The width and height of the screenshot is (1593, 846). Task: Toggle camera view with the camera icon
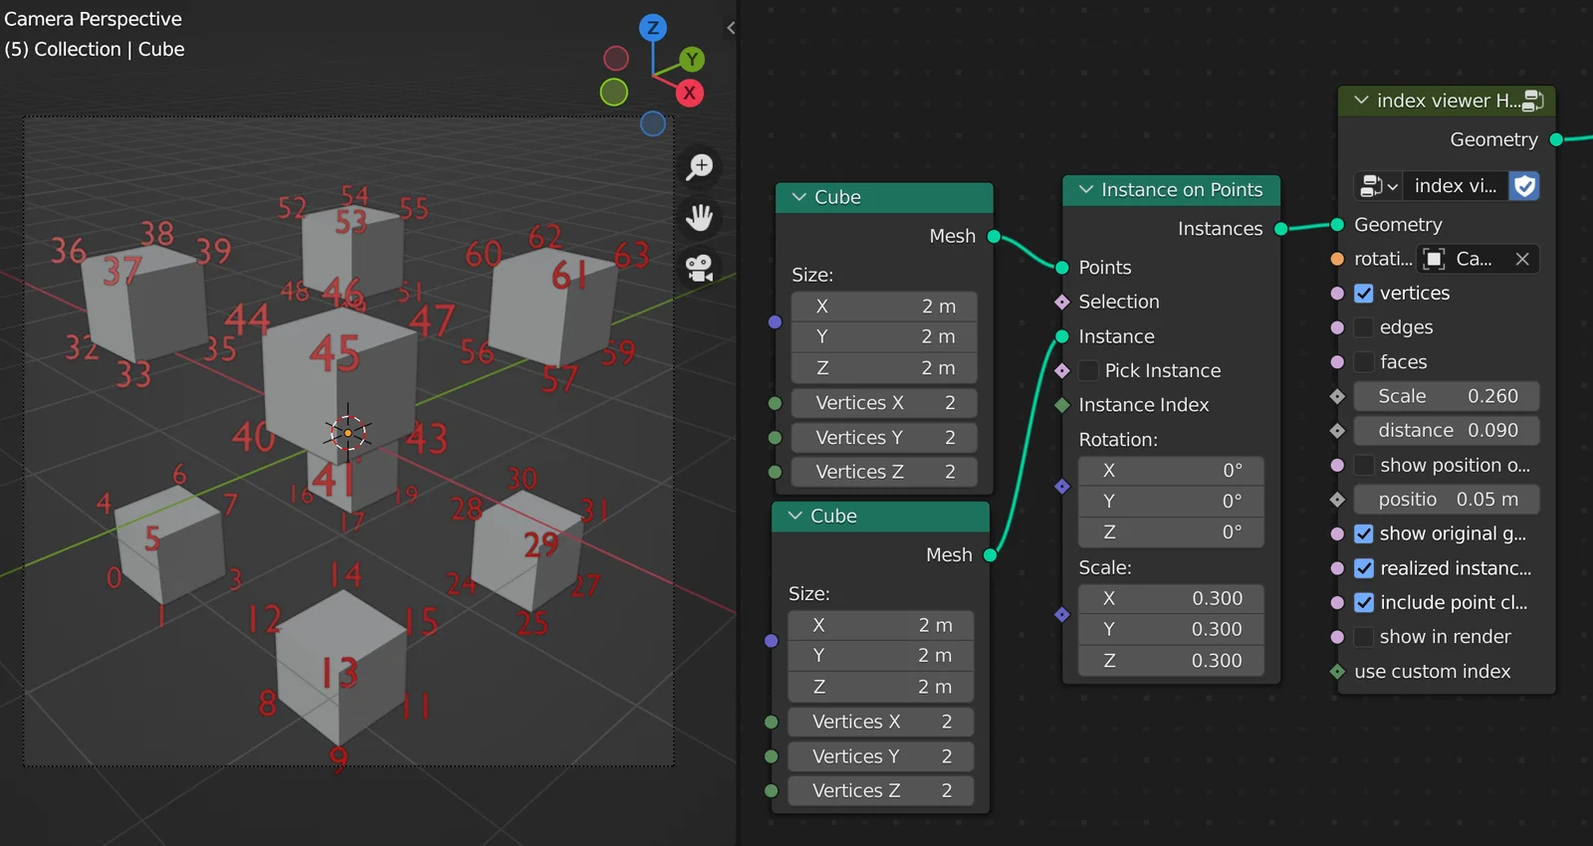point(700,267)
